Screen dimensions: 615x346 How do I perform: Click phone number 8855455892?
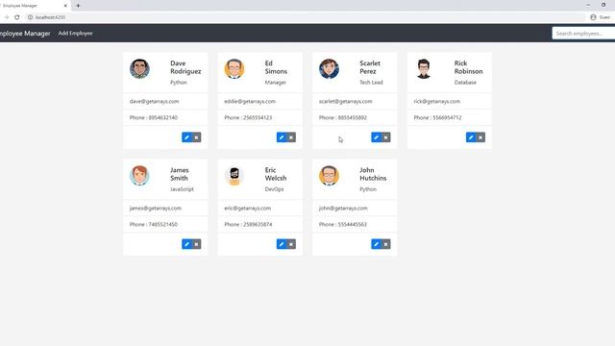point(353,117)
